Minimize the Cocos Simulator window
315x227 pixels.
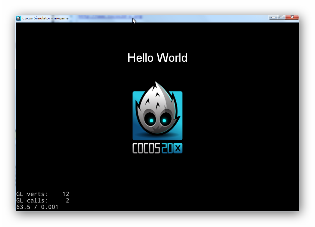(x=273, y=17)
